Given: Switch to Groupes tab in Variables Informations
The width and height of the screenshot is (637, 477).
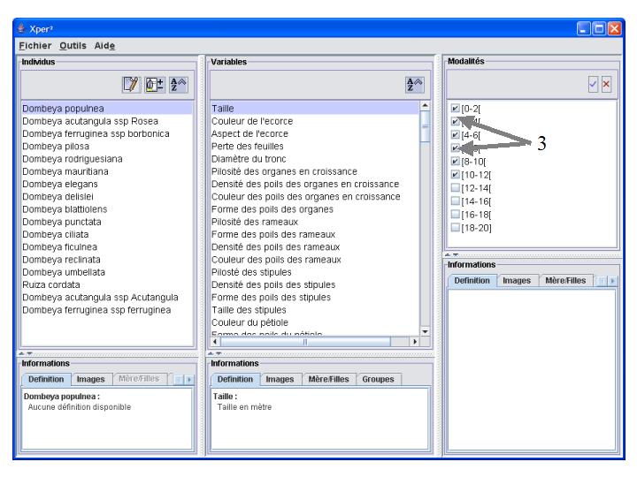Looking at the screenshot, I should coord(377,379).
